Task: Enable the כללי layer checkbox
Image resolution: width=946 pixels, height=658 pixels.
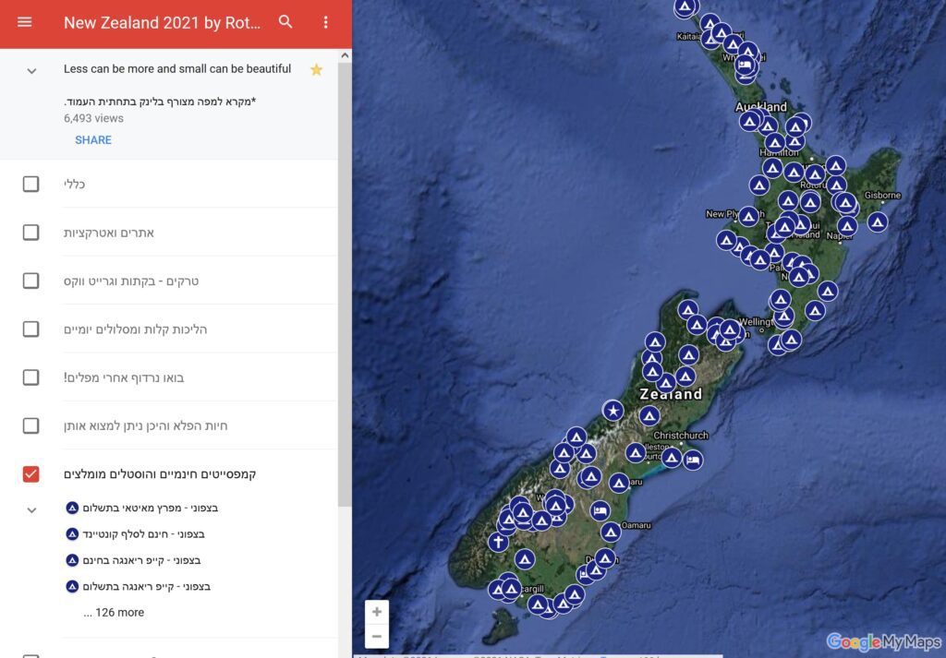Action: (30, 184)
